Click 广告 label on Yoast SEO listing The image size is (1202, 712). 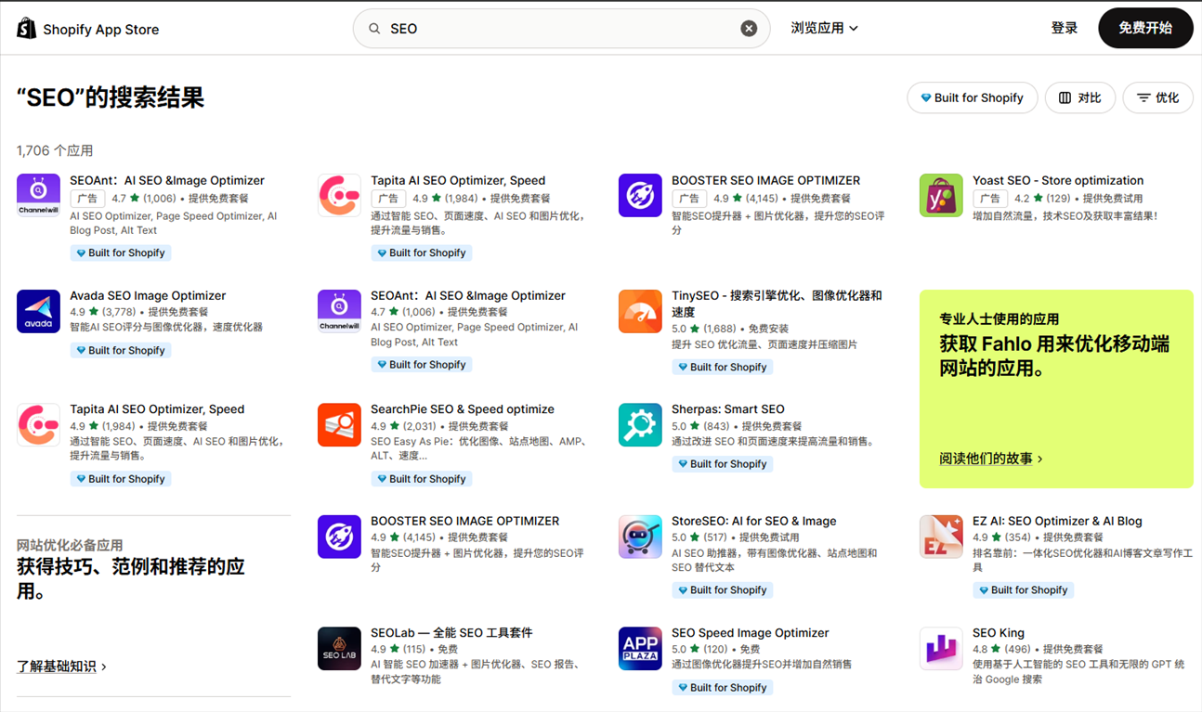pos(990,198)
